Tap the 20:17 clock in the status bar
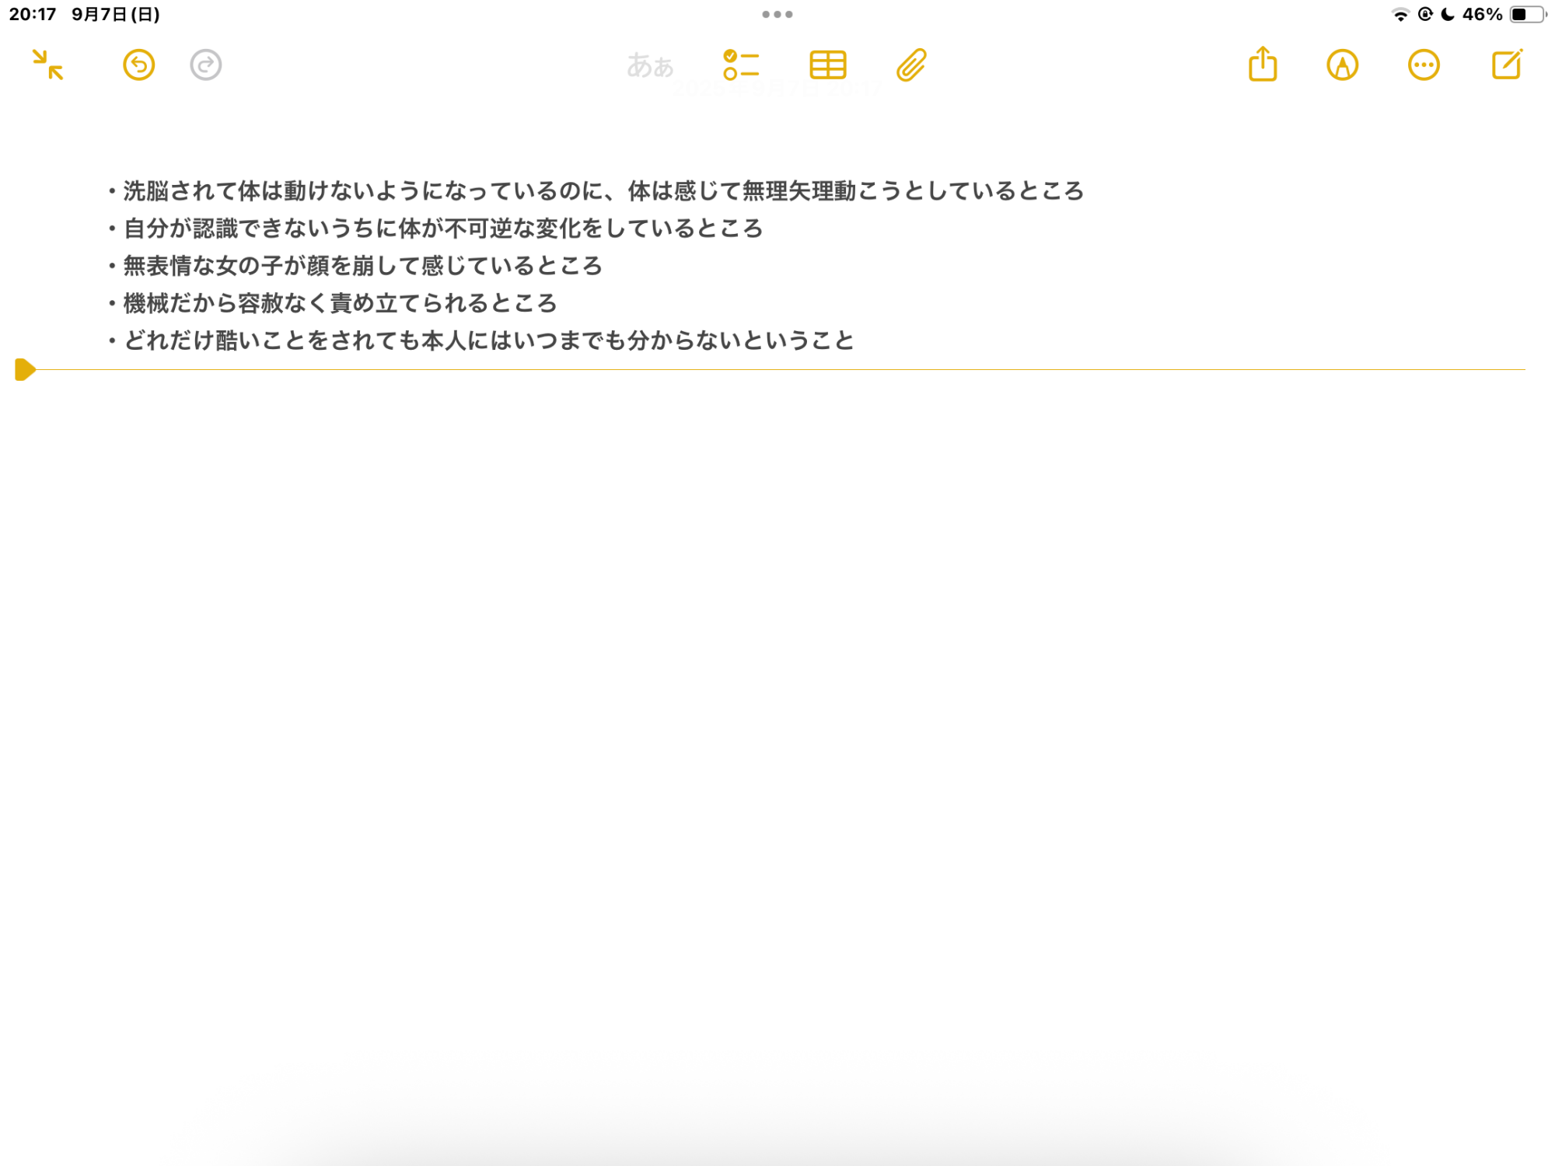The height and width of the screenshot is (1166, 1555). (33, 14)
